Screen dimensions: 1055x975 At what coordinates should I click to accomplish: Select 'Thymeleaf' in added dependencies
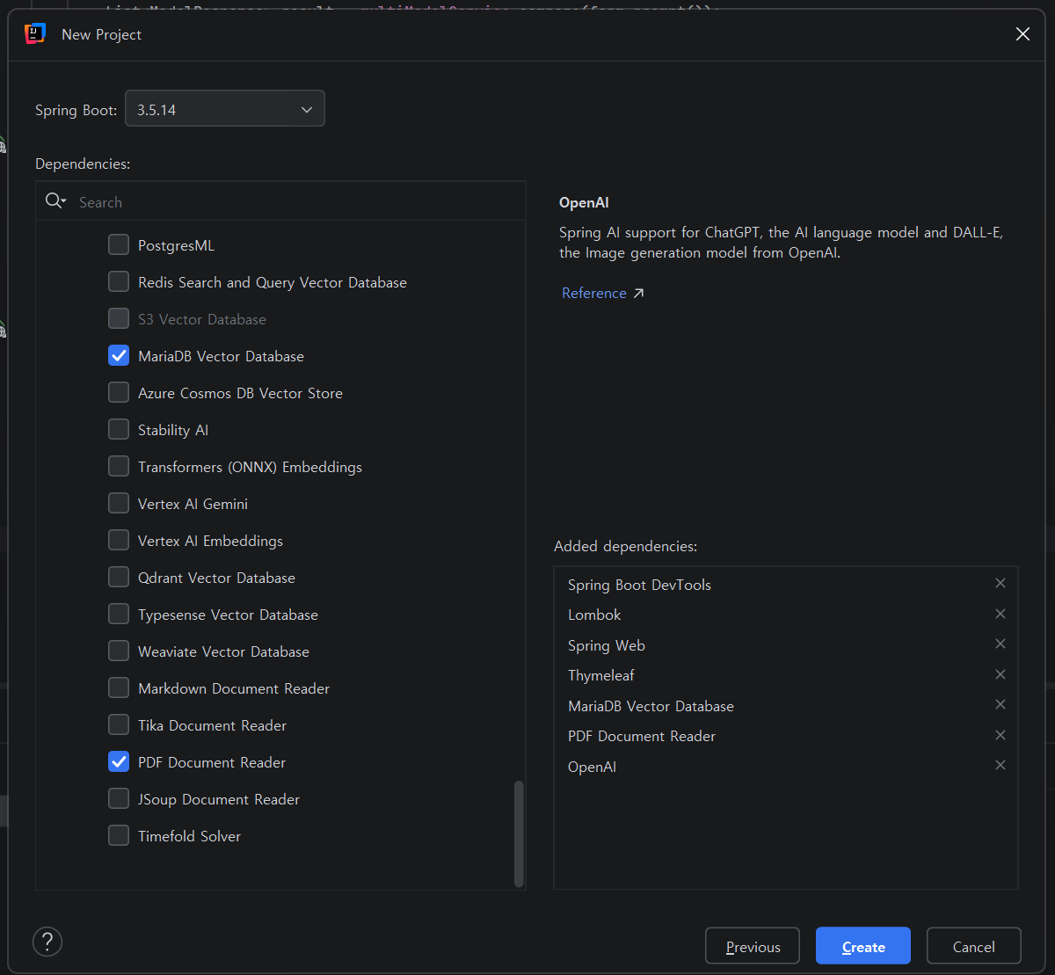[x=601, y=675]
